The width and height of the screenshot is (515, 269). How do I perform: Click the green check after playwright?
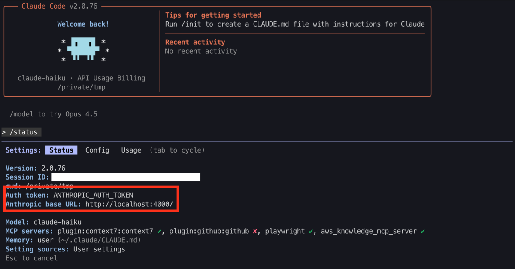coord(311,231)
